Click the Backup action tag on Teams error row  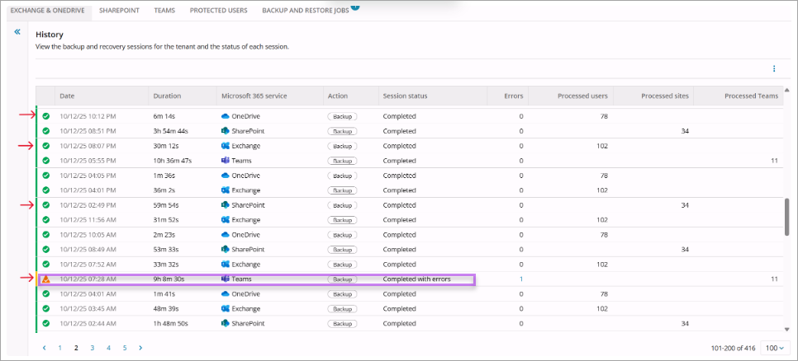point(340,279)
